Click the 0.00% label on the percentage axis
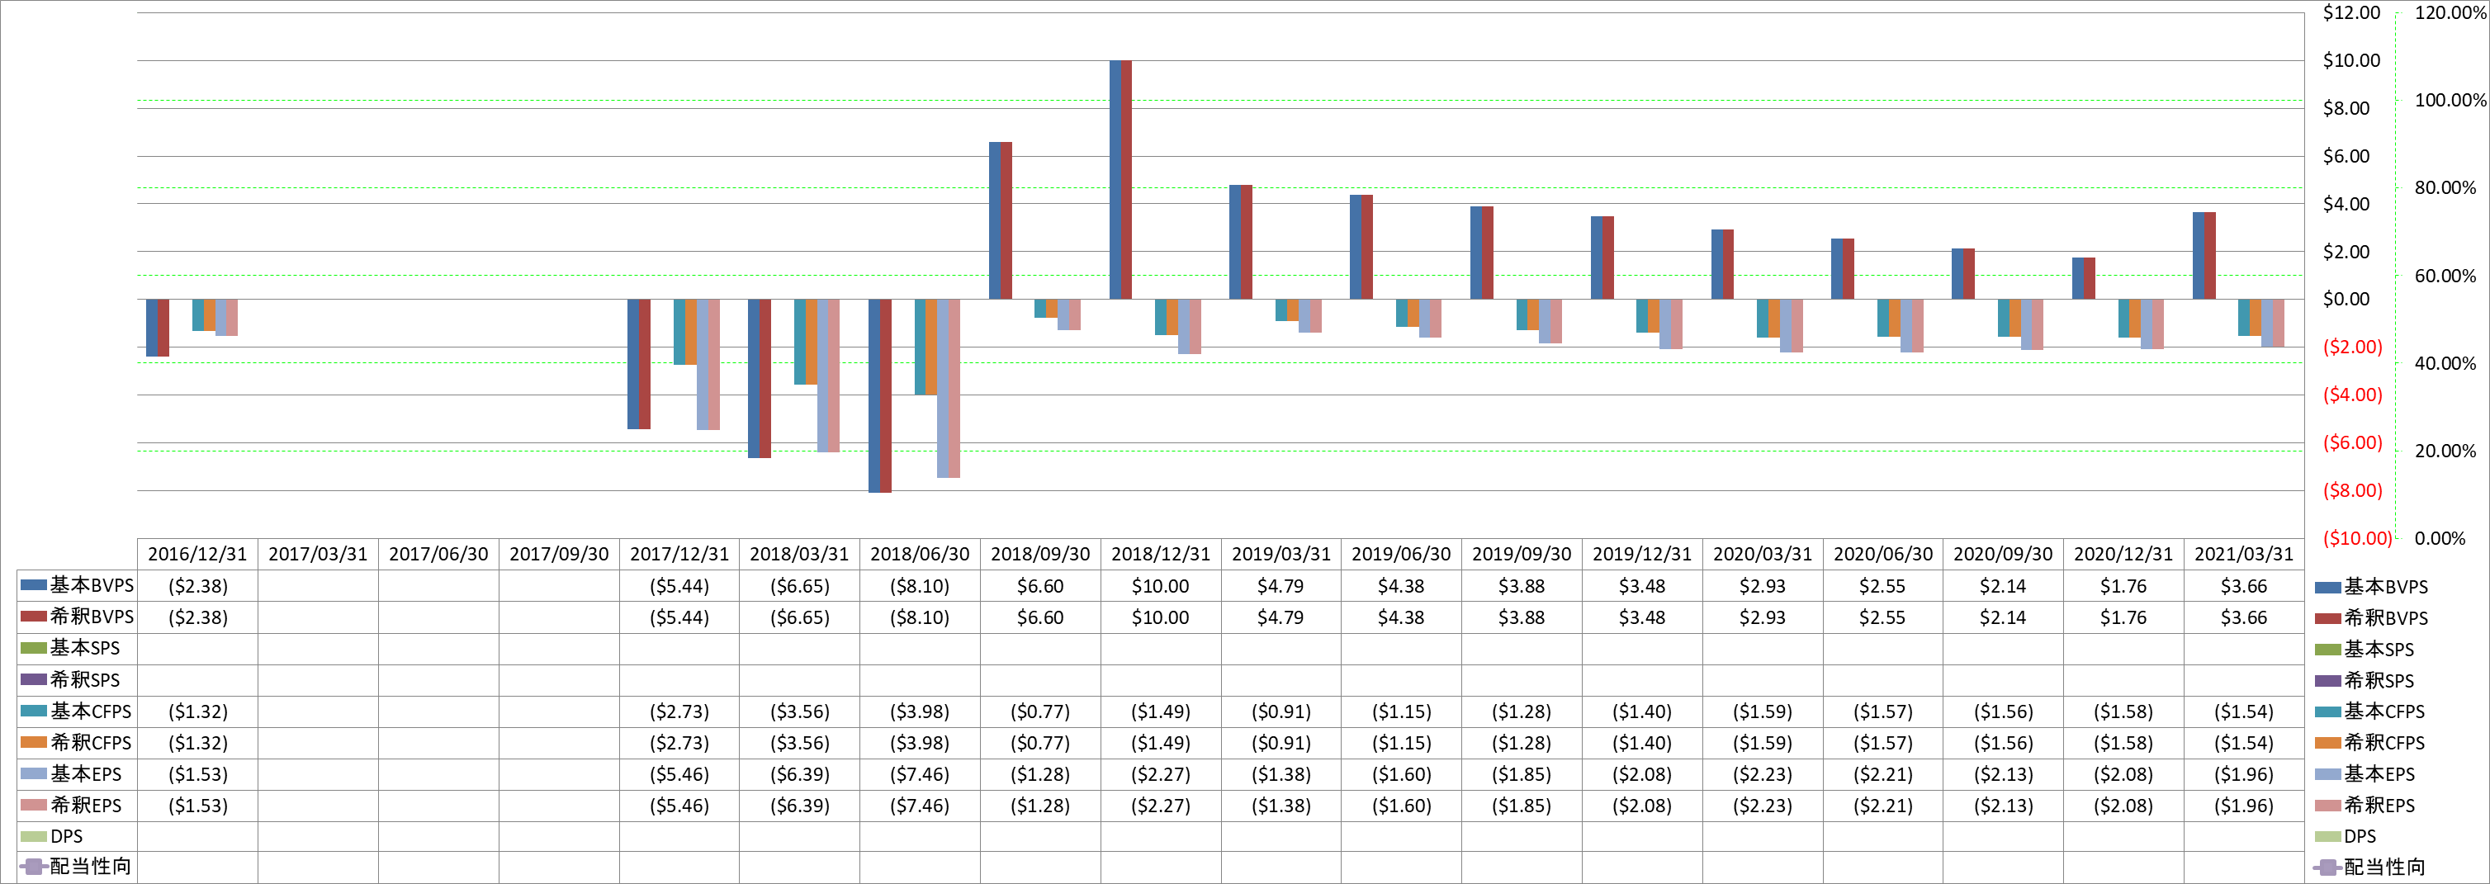Screen dimensions: 2490x884 click(x=2440, y=538)
